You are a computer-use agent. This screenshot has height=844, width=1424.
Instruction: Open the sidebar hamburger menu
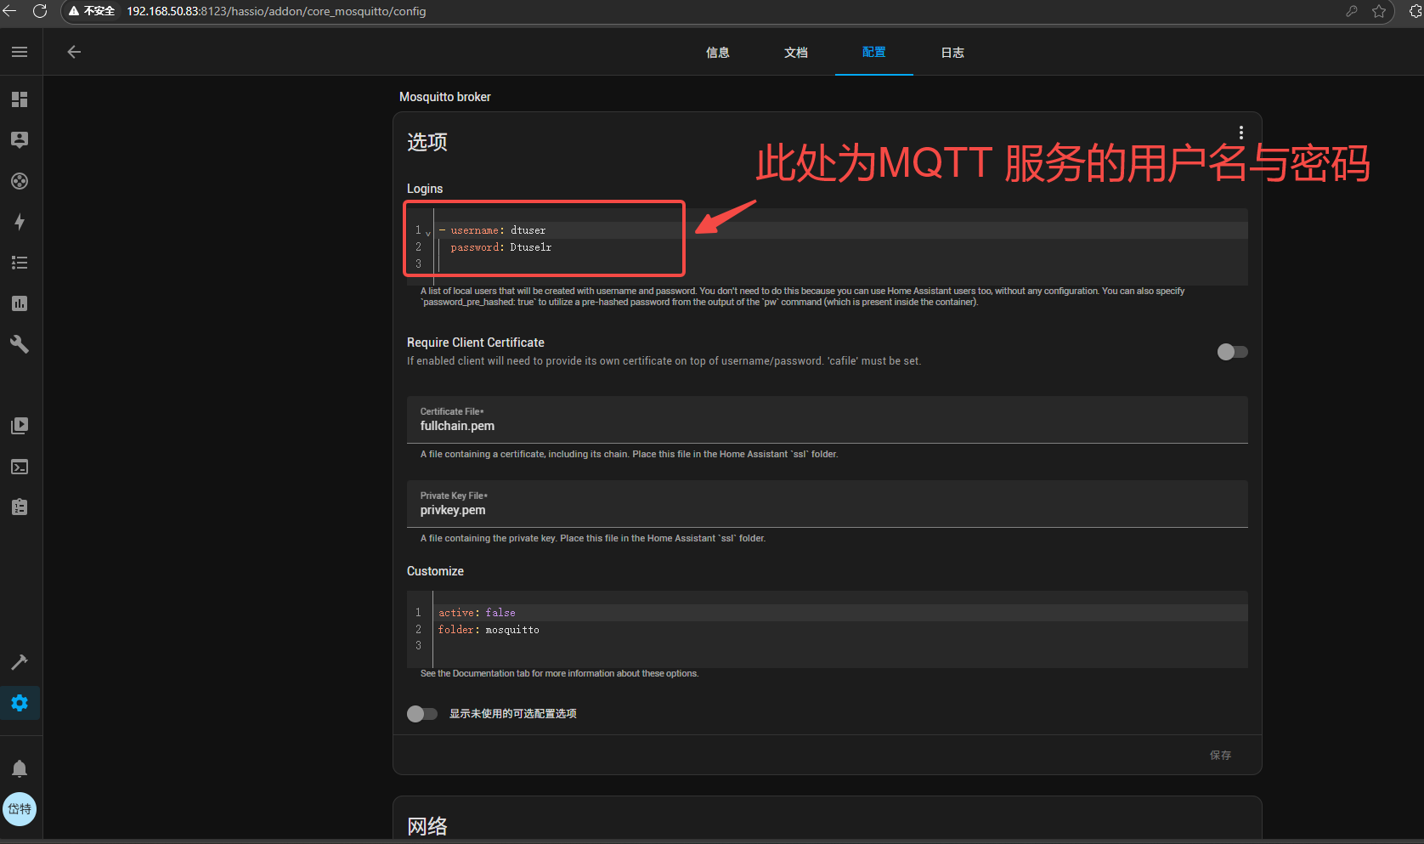[x=20, y=52]
